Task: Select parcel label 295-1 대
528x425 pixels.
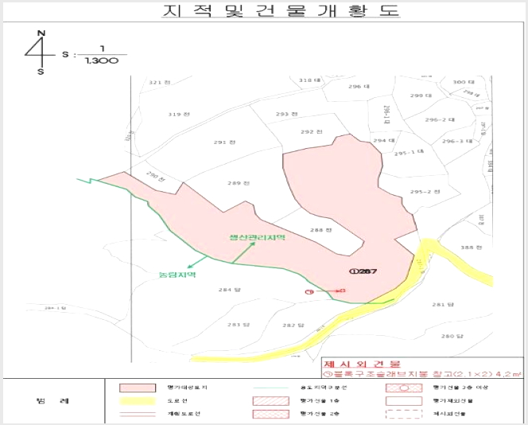Action: [x=409, y=153]
